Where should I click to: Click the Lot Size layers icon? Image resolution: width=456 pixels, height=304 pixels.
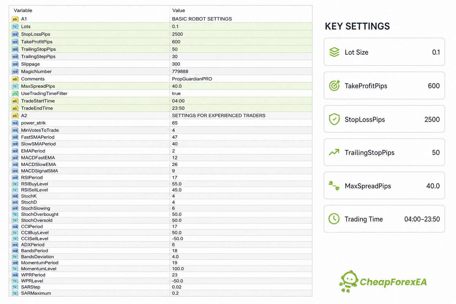(x=334, y=52)
